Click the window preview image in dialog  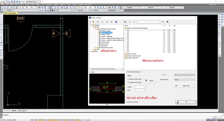107,89
